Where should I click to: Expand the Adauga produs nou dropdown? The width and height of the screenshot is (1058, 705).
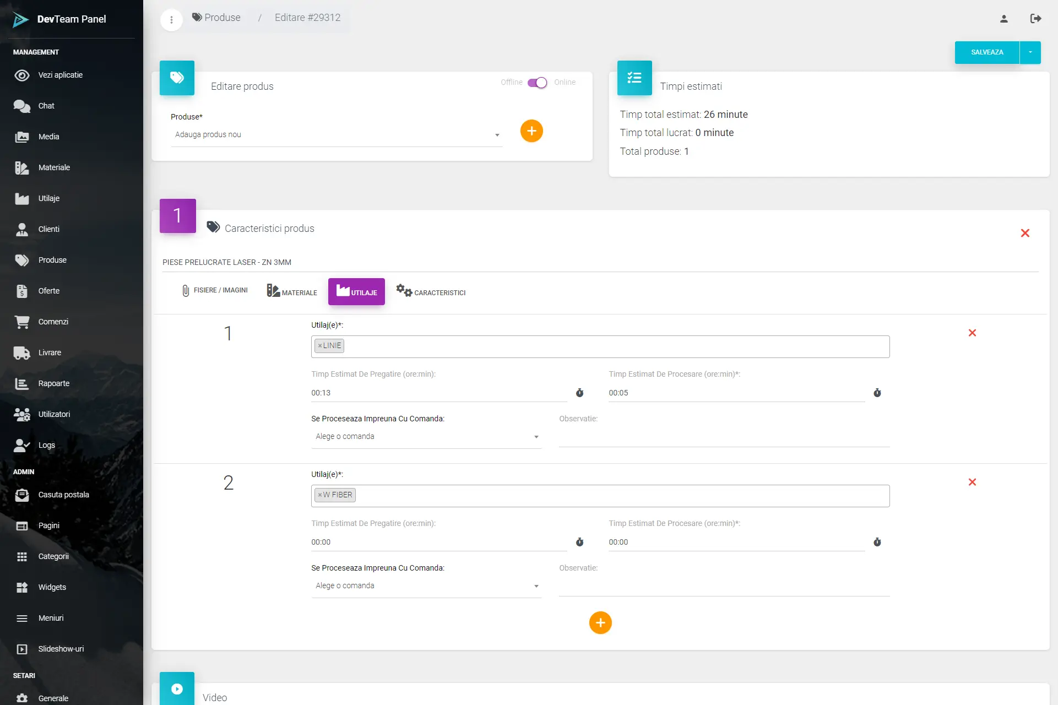pos(336,134)
